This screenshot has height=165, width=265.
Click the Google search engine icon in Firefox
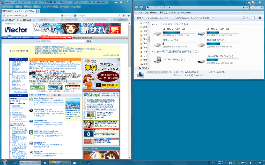tap(75, 15)
